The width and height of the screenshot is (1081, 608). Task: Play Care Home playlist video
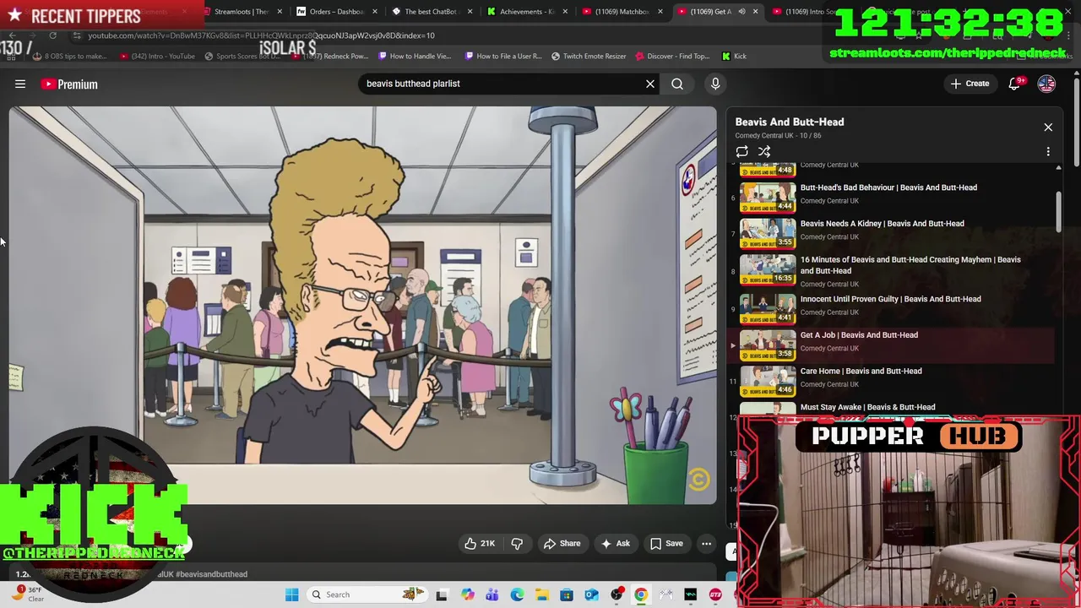(861, 371)
